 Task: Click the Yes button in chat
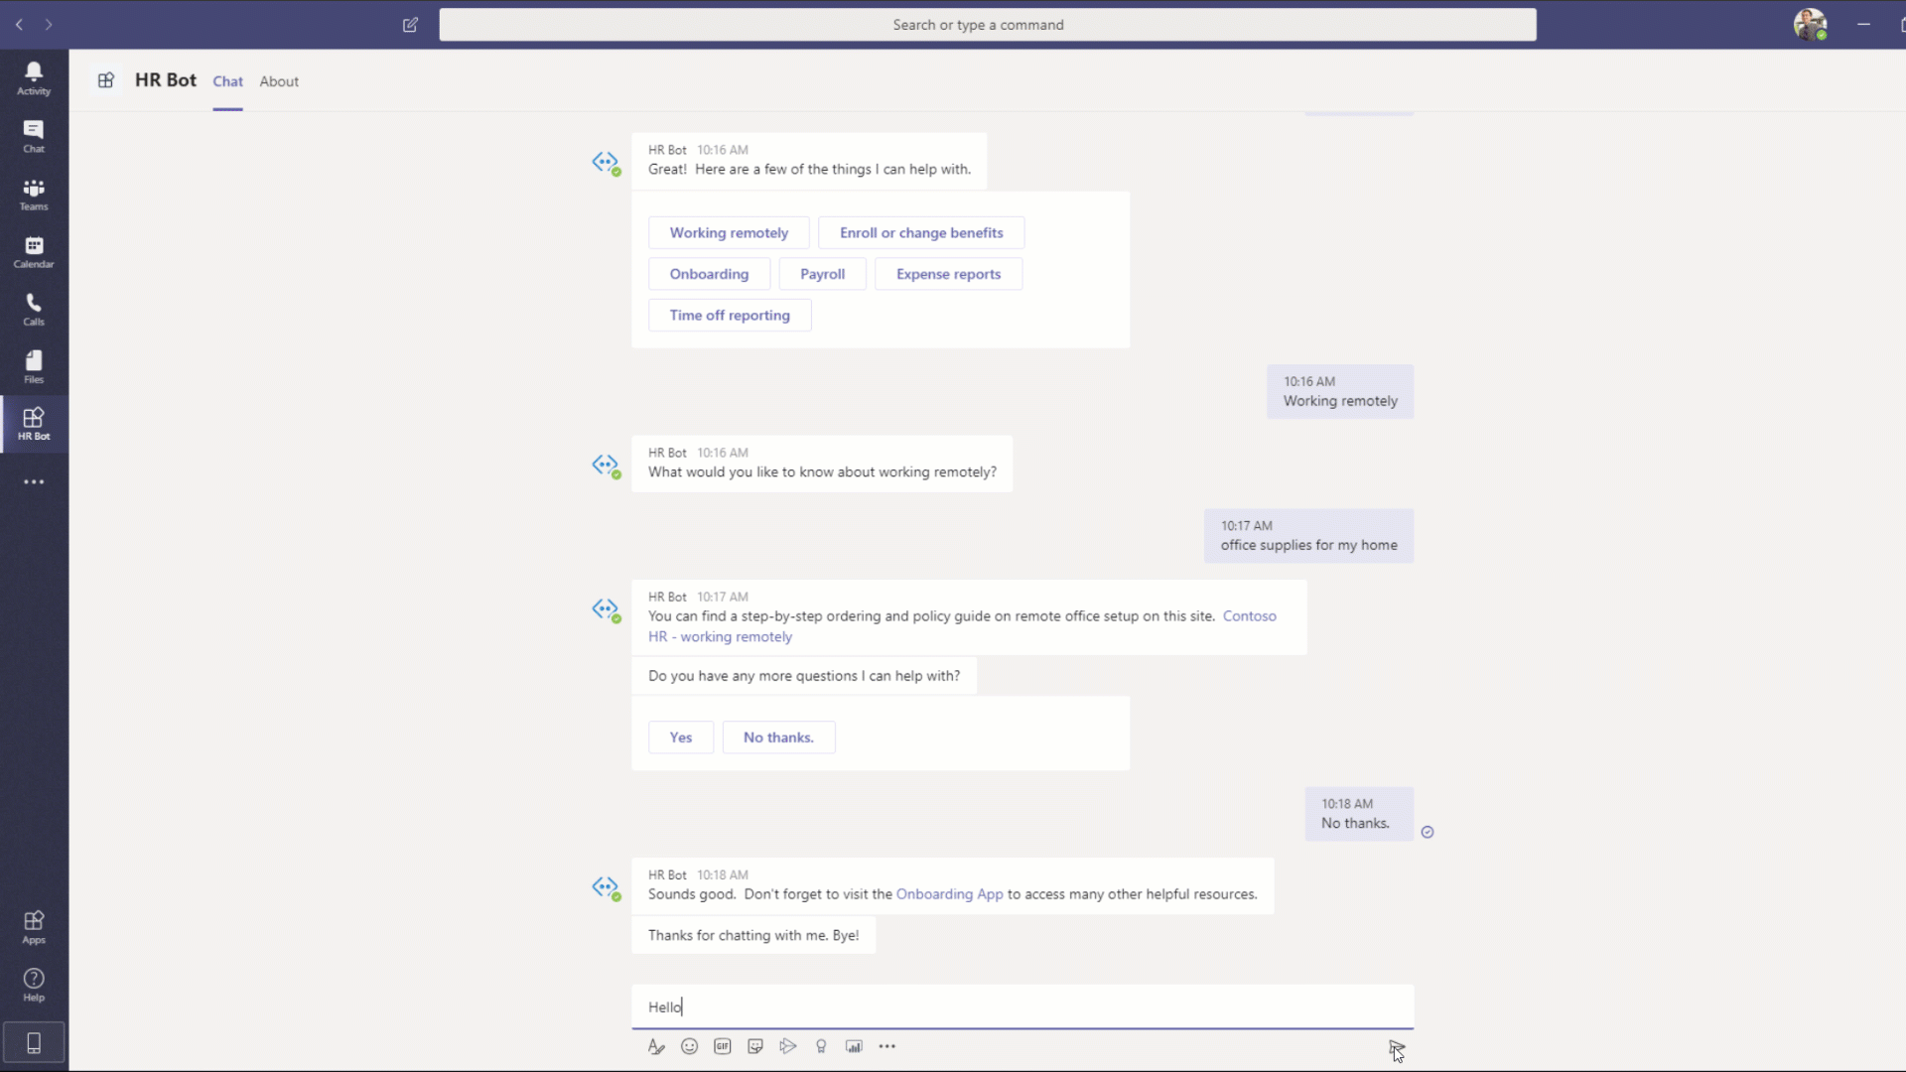pyautogui.click(x=681, y=737)
